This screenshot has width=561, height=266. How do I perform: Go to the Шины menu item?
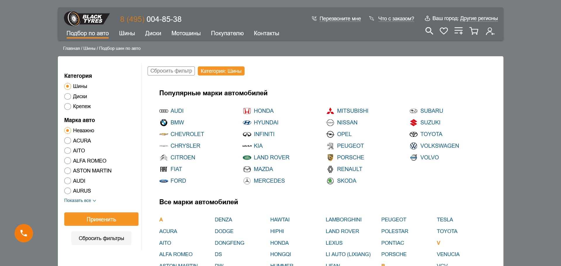click(127, 33)
